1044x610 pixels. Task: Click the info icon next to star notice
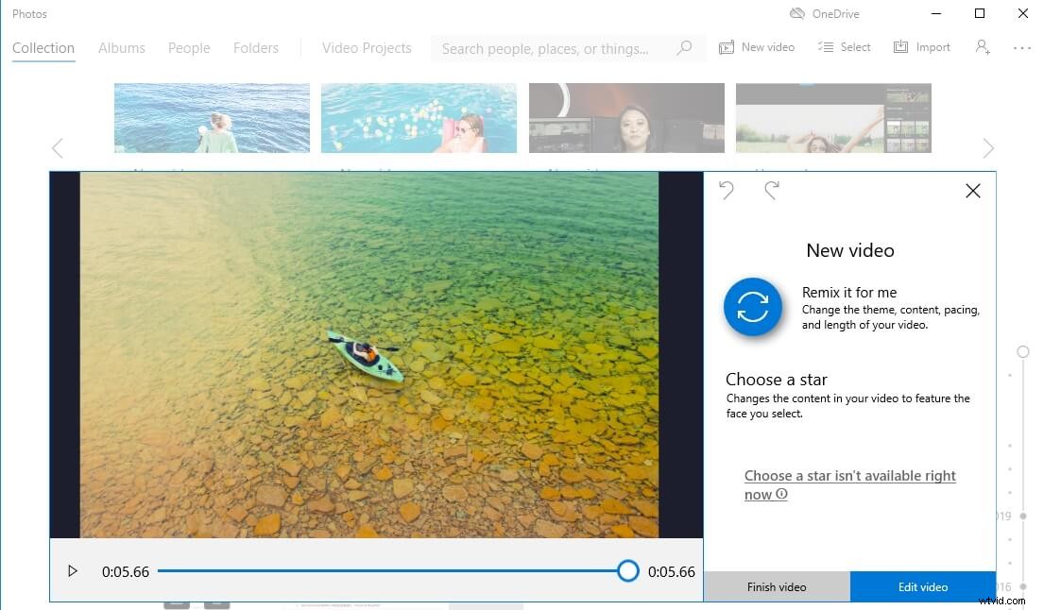coord(783,494)
